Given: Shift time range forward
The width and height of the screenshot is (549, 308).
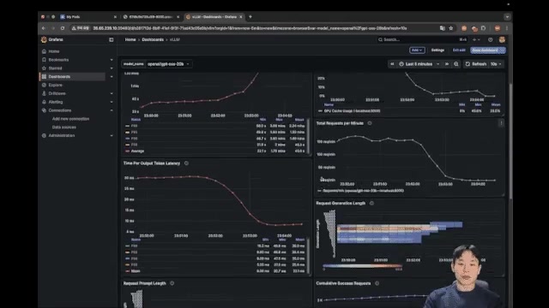Looking at the screenshot, I should [447, 64].
